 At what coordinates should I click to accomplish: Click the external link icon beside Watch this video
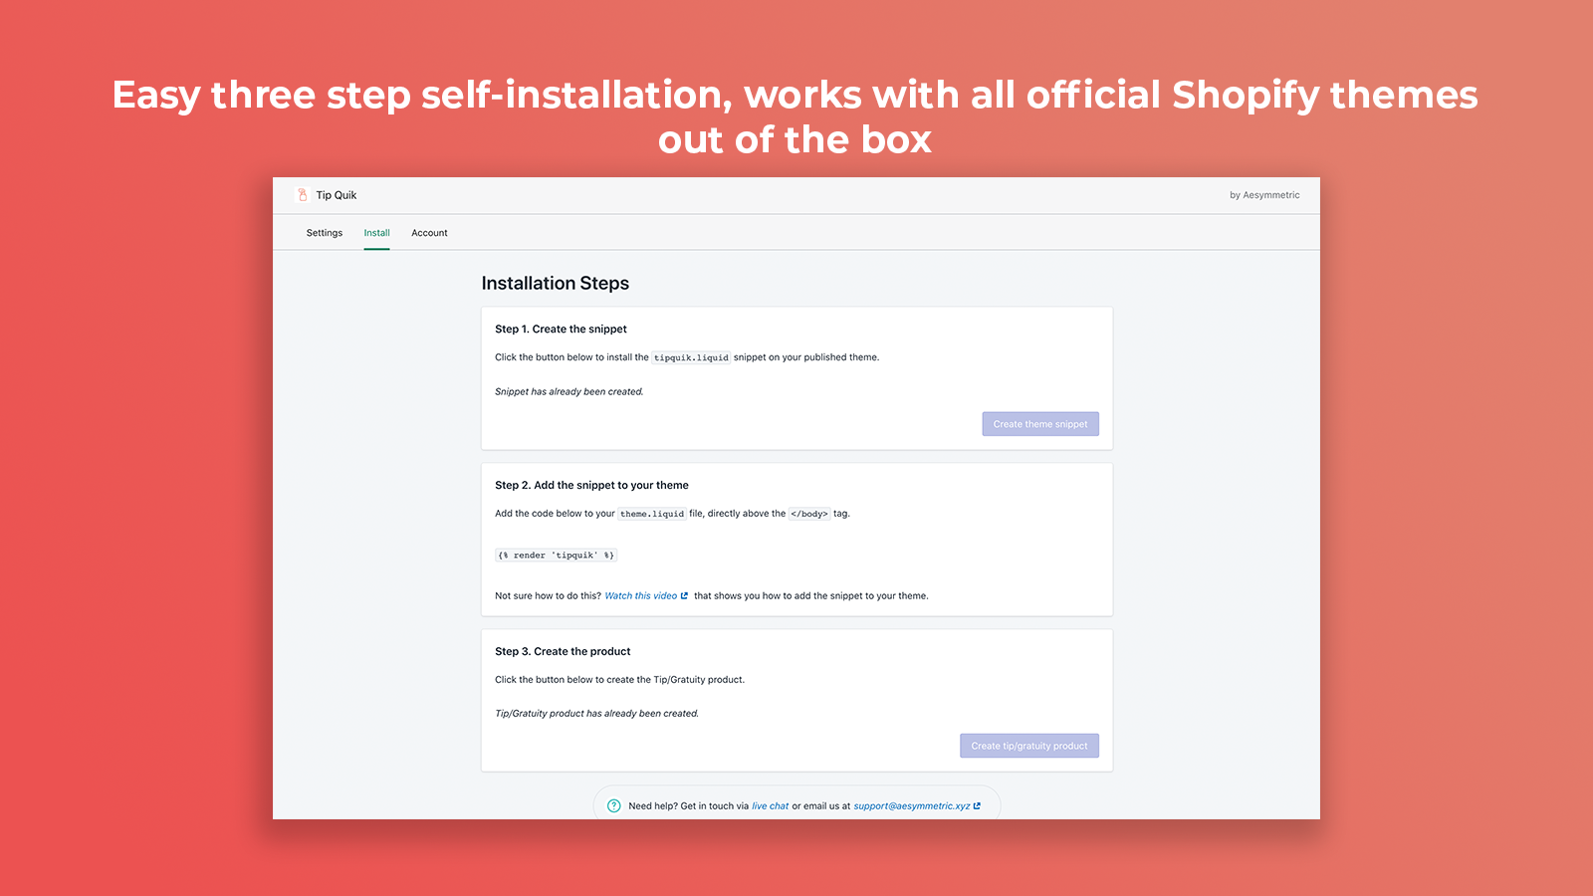tap(684, 595)
